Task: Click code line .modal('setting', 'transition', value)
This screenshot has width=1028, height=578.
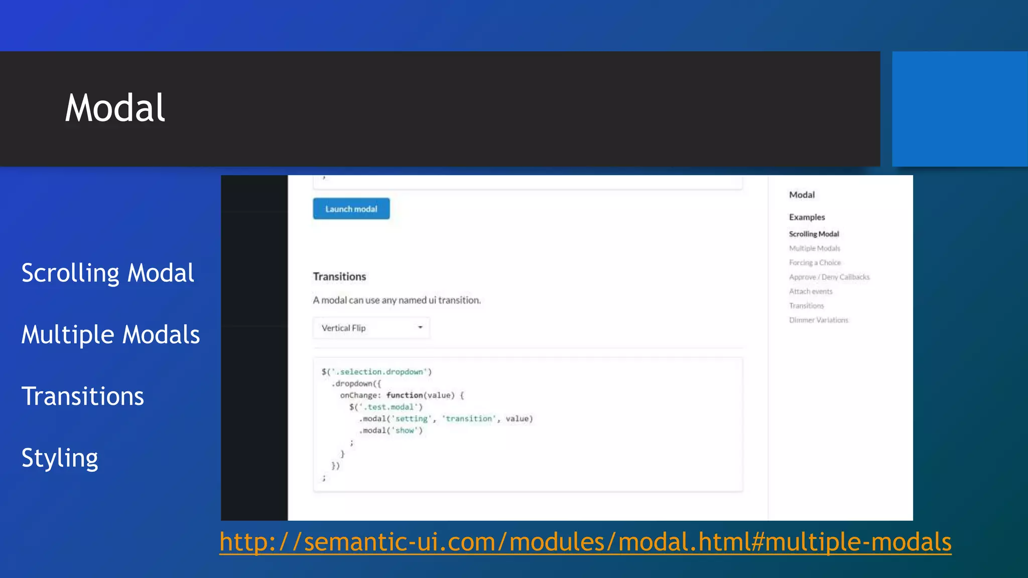Action: click(x=446, y=418)
